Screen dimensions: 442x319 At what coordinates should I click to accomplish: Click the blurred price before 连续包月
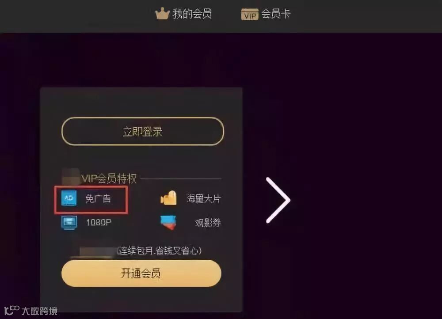tap(98, 252)
